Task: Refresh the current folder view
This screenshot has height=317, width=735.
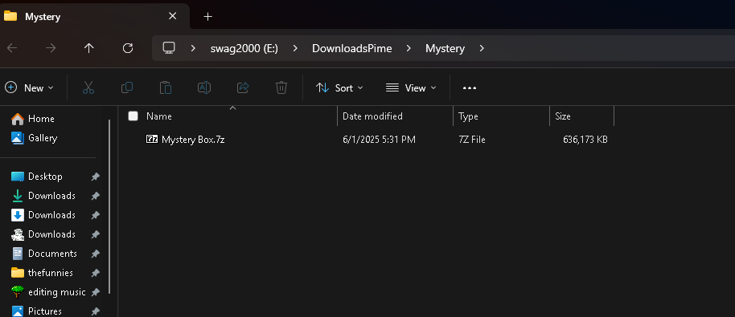Action: coord(128,48)
